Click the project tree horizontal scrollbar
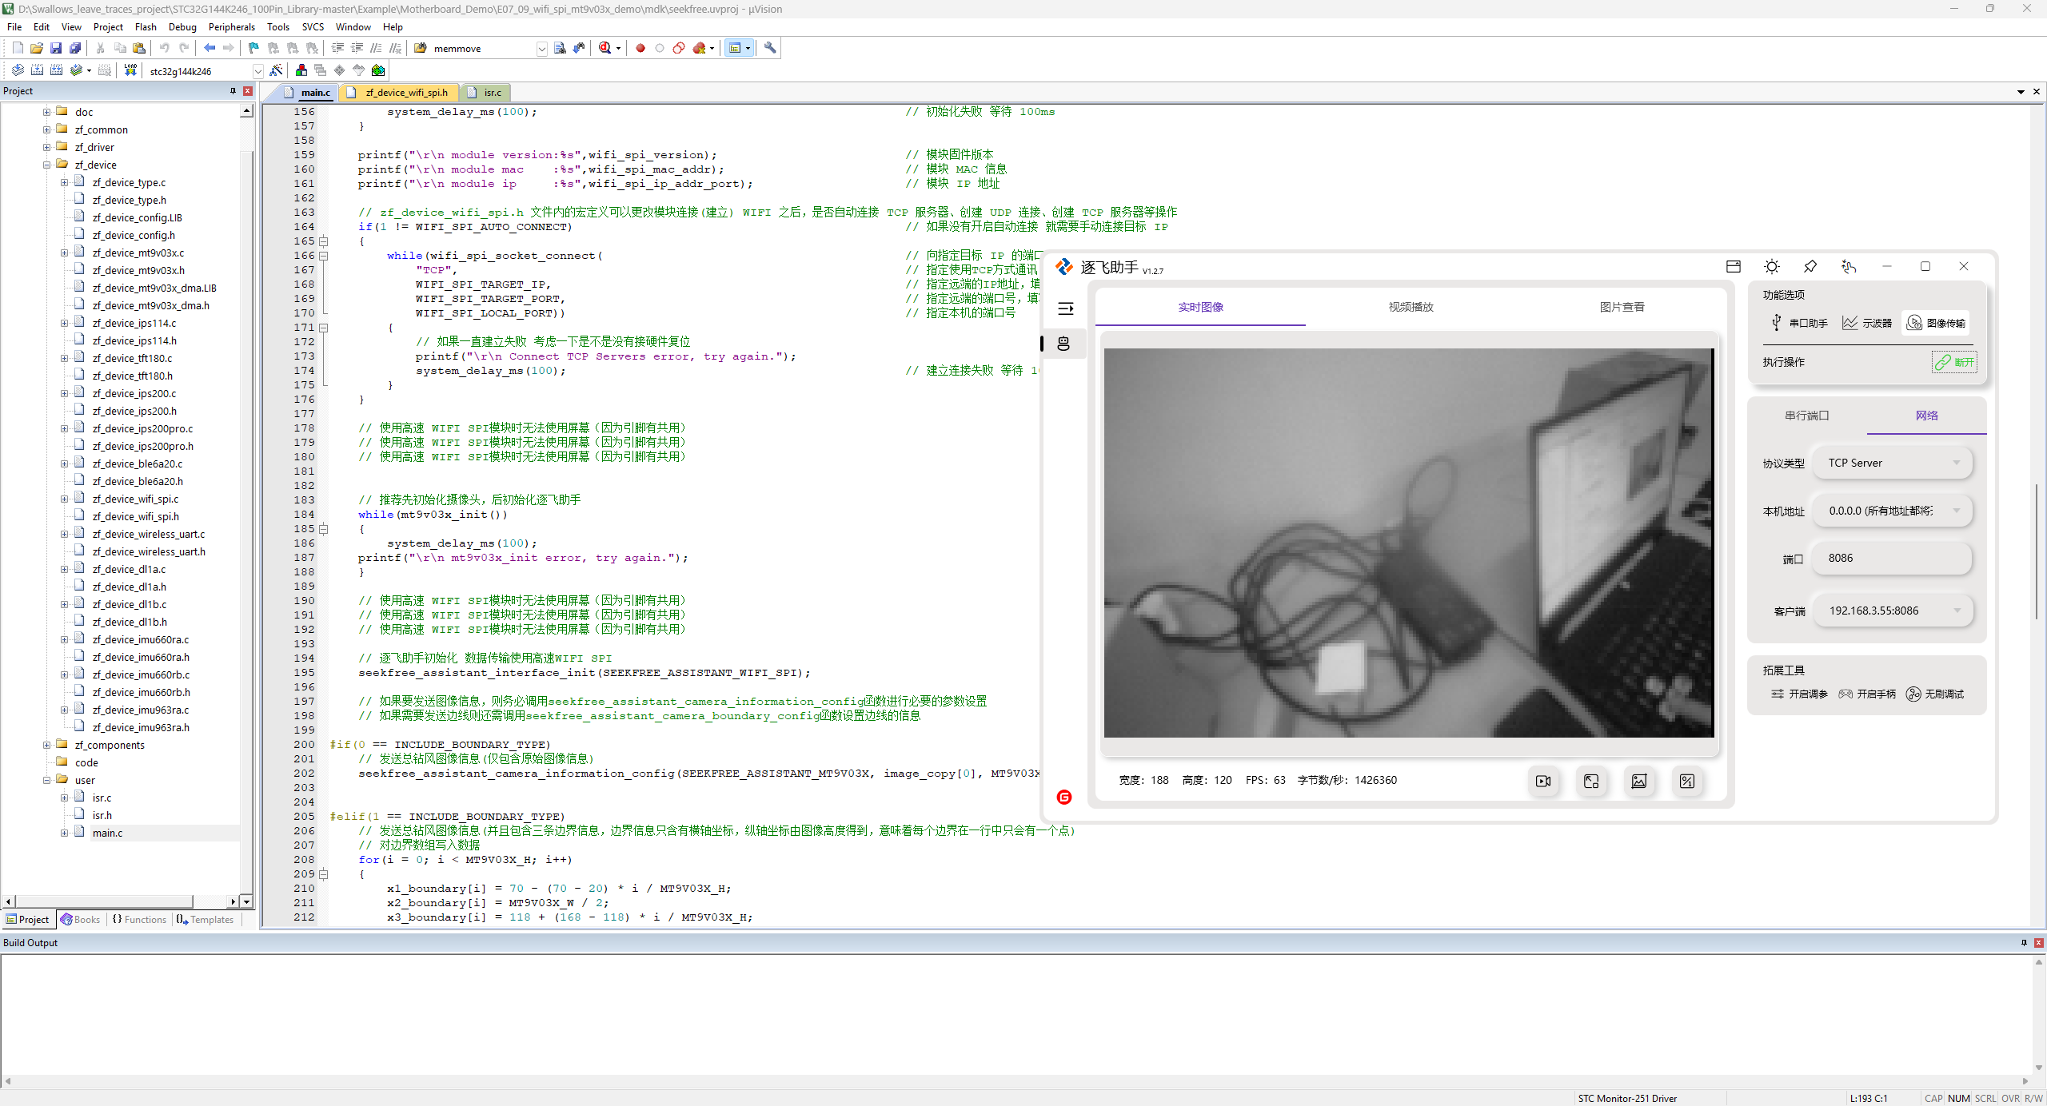Viewport: 2047px width, 1106px height. 104,901
